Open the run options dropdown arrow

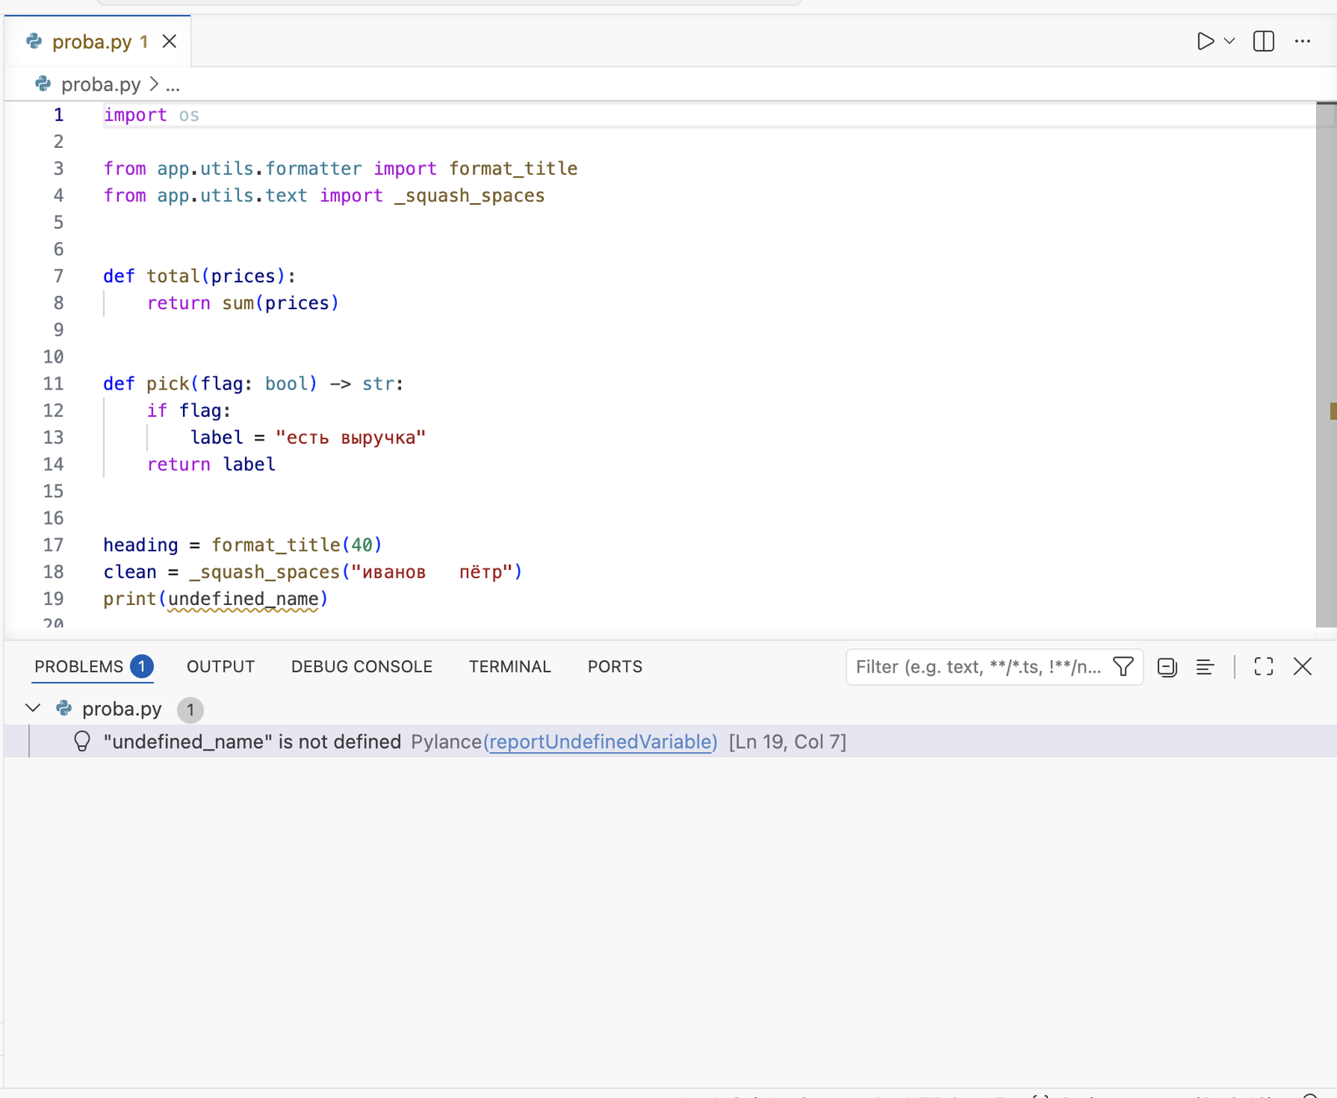click(1230, 41)
